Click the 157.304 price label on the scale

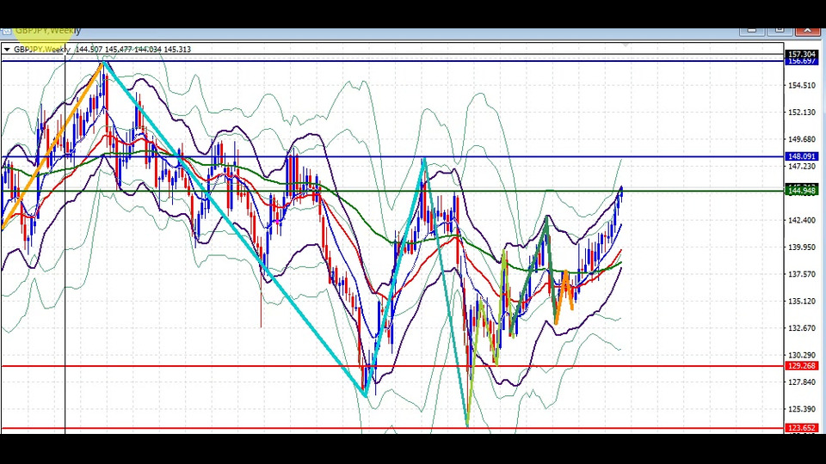point(802,54)
